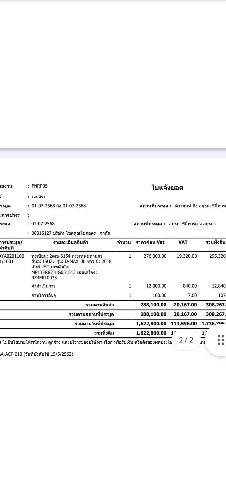Select amount 12,000.00
The image size is (226, 504).
(x=156, y=286)
